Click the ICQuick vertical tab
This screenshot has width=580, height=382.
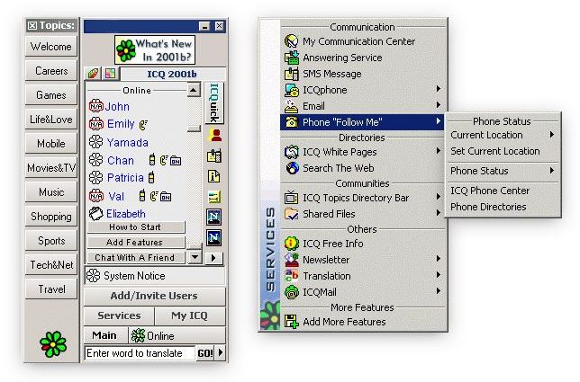pyautogui.click(x=214, y=103)
